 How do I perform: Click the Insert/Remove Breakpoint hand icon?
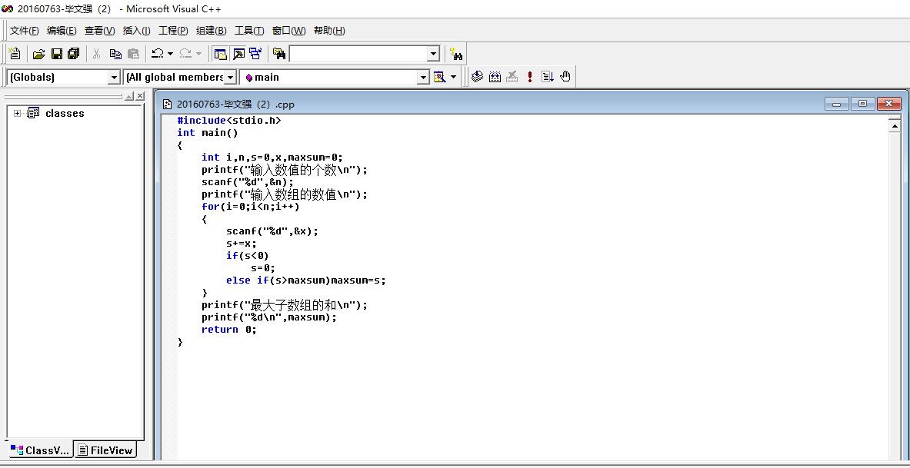(x=566, y=77)
